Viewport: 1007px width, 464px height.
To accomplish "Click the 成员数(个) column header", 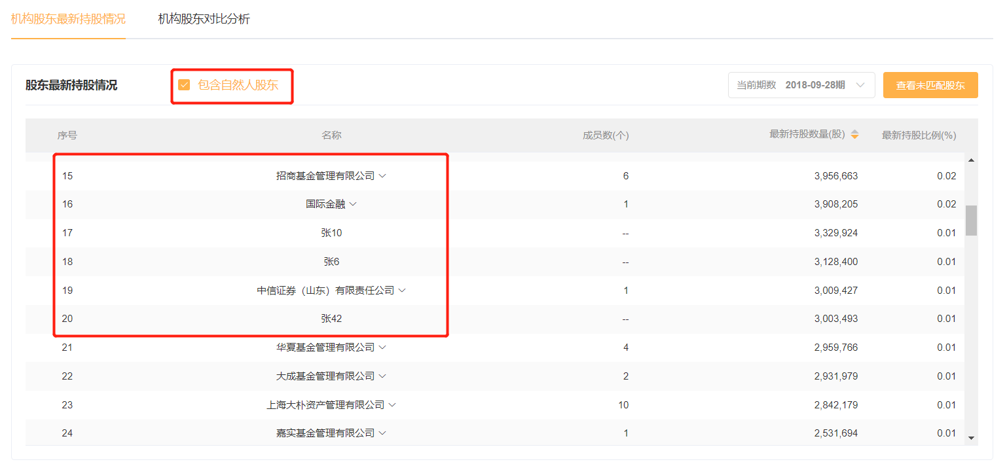I will click(x=606, y=135).
